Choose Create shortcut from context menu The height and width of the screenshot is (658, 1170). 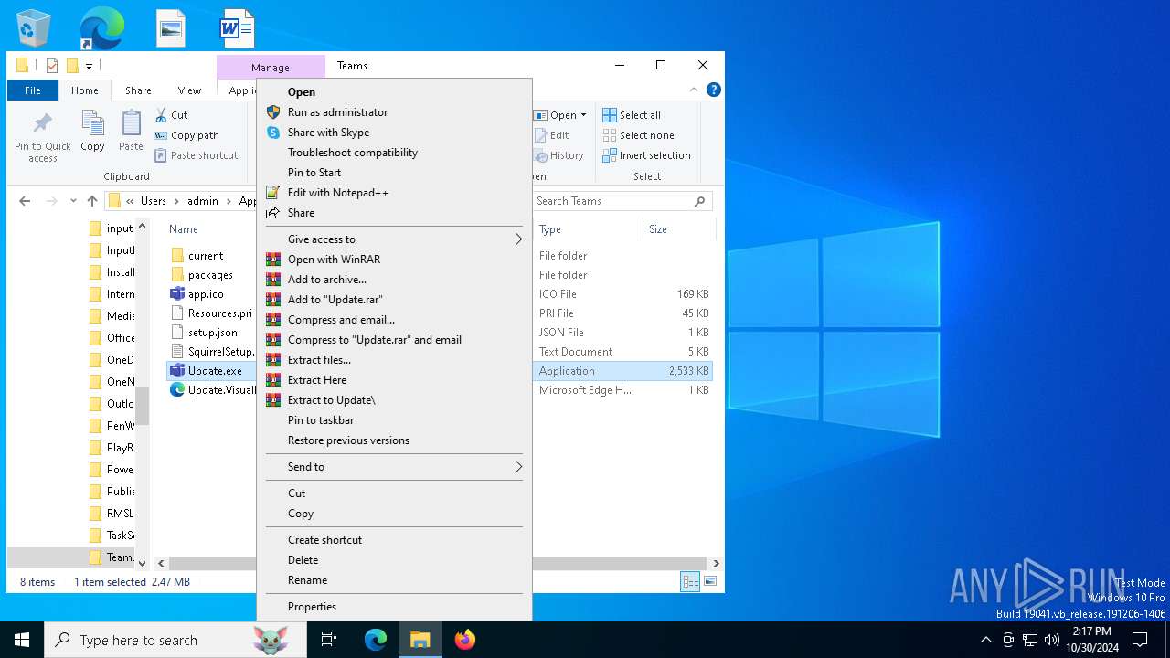point(394,540)
